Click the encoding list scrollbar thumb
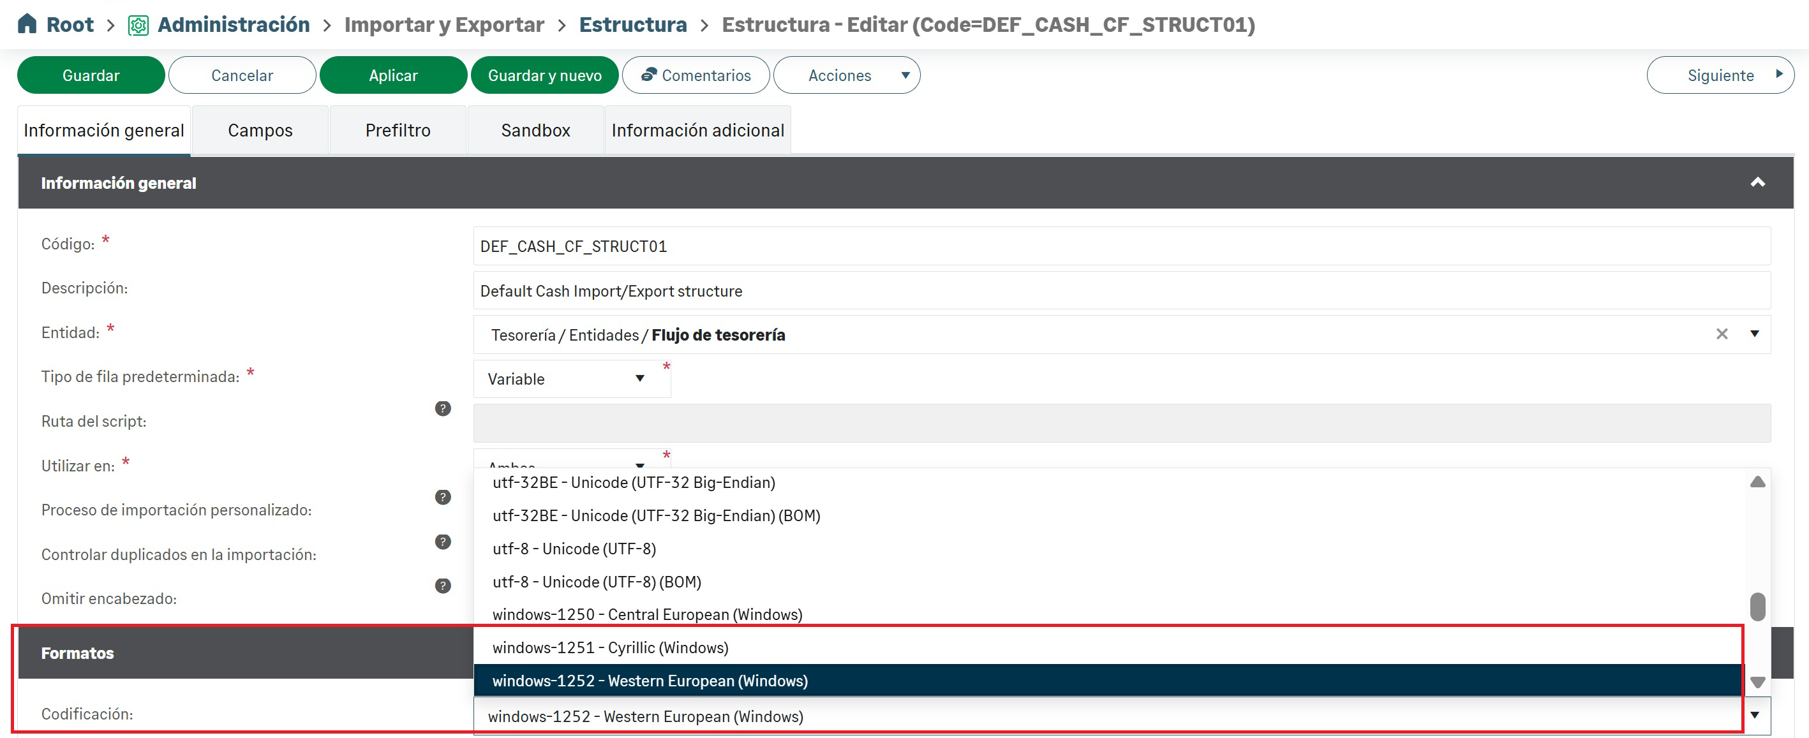 click(x=1757, y=607)
